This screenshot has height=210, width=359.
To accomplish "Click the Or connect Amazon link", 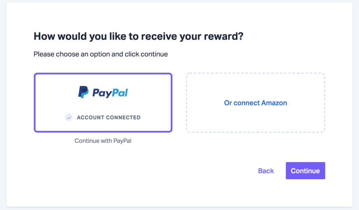I will [256, 103].
